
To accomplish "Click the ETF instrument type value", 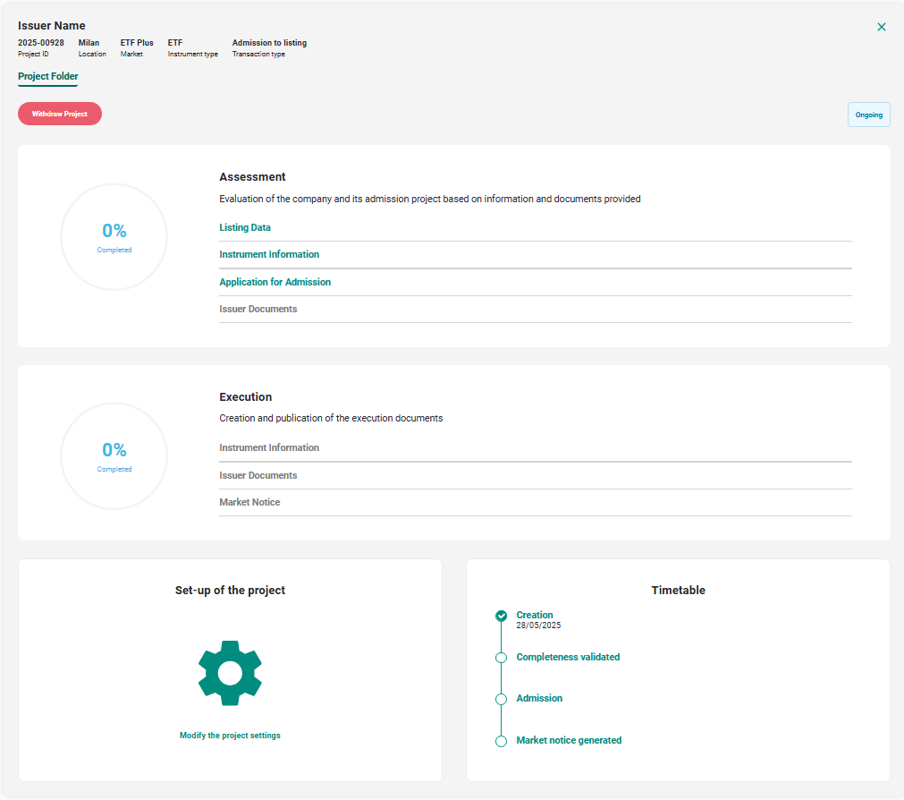I will coord(174,43).
